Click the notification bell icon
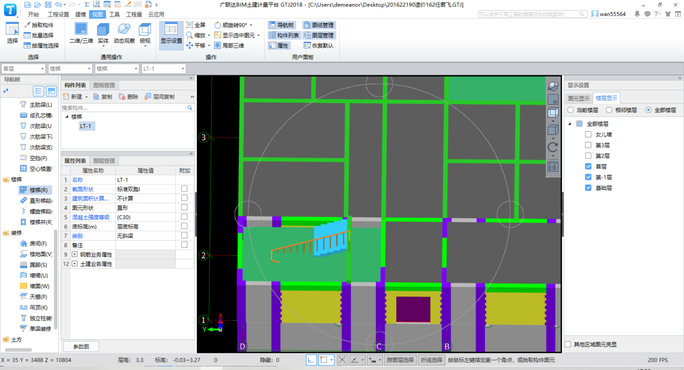Screen dimensions: 684x370 [637, 14]
